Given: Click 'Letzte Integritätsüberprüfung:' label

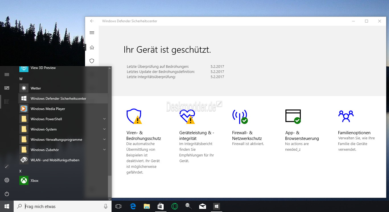Looking at the screenshot, I should point(151,77).
